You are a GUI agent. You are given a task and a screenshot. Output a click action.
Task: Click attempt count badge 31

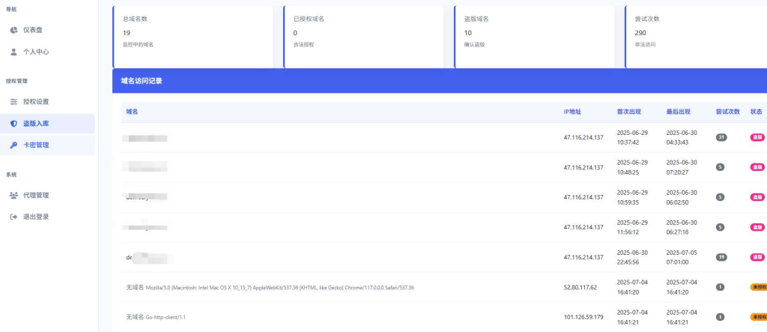pyautogui.click(x=721, y=138)
